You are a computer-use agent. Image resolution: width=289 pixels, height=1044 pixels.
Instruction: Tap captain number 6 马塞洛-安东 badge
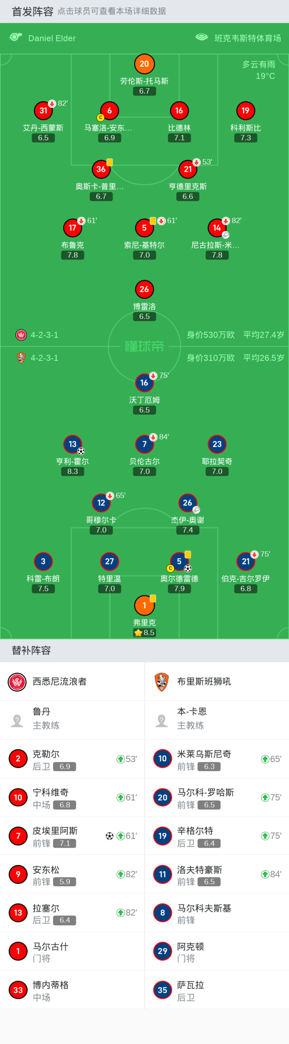[110, 111]
